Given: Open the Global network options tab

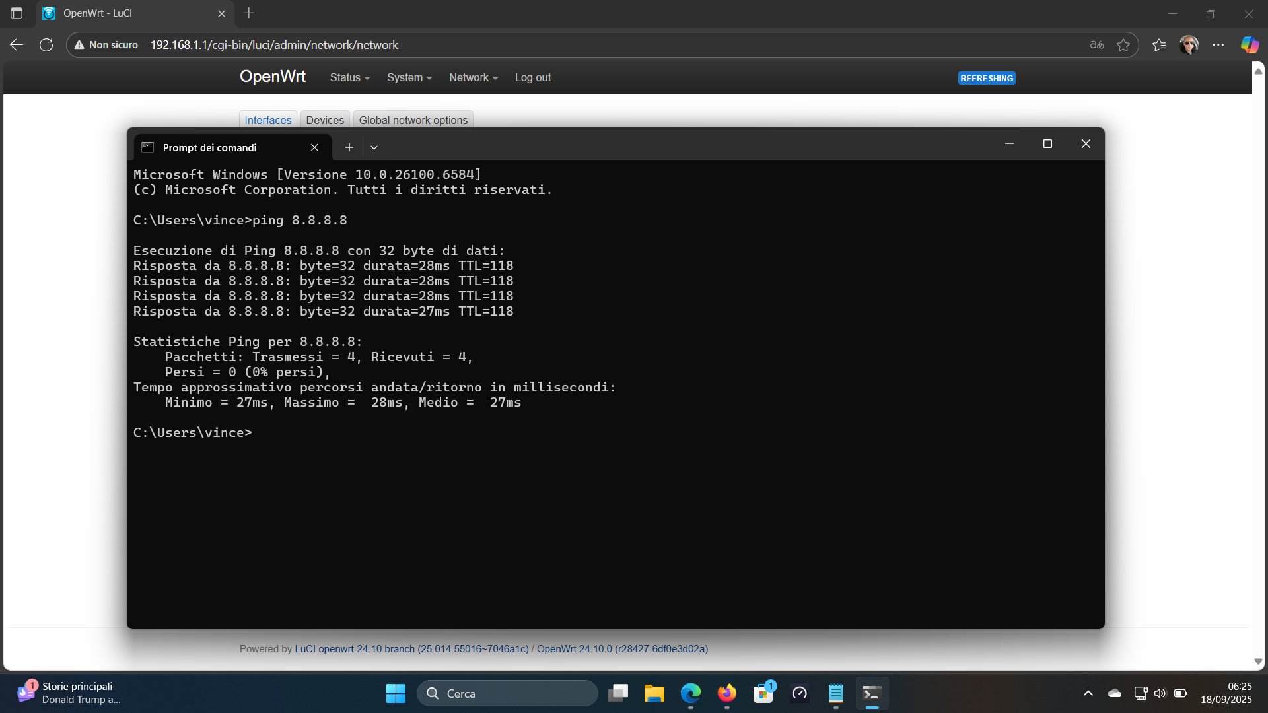Looking at the screenshot, I should (x=413, y=120).
